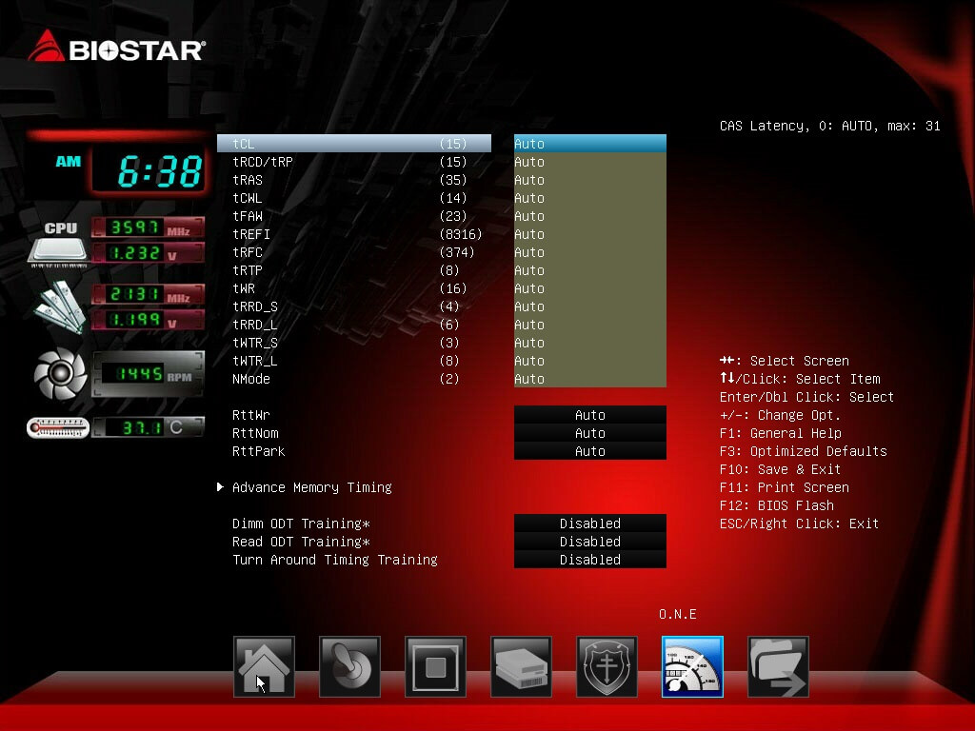Toggle the Read ODT Training Disabled value
The height and width of the screenshot is (731, 975).
pos(589,542)
